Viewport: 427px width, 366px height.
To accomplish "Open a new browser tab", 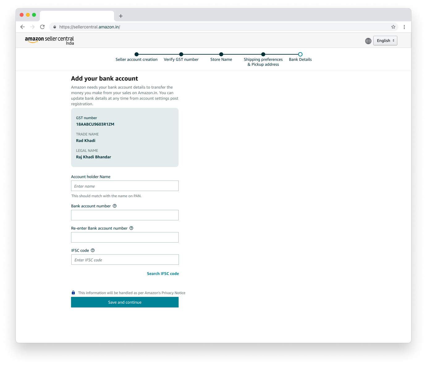I will (121, 16).
